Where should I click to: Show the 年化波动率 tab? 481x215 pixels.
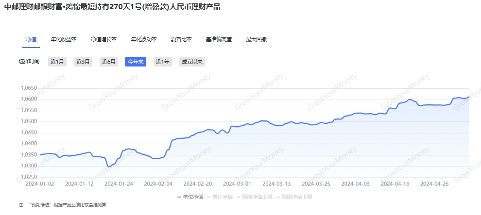click(144, 39)
